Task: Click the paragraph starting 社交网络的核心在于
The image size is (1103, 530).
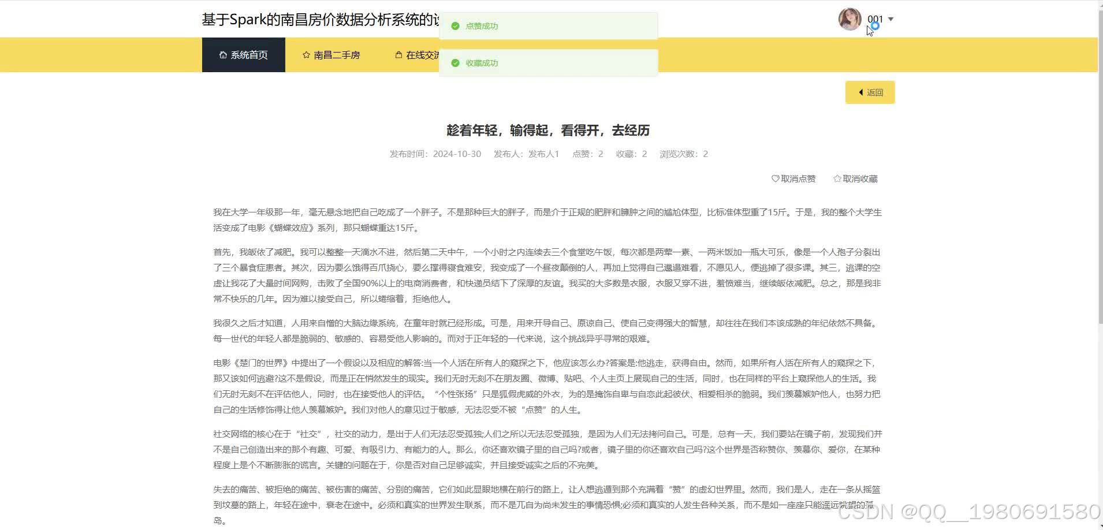Action: tap(547, 449)
